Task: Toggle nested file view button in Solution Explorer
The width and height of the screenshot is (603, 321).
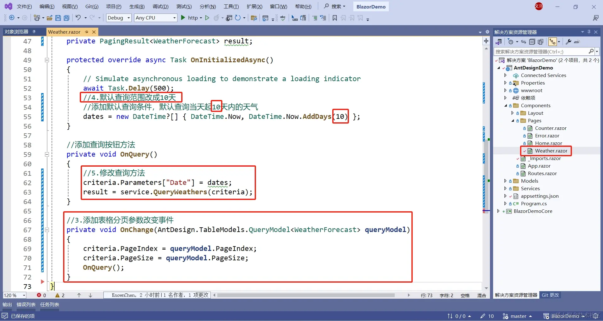Action: (552, 42)
